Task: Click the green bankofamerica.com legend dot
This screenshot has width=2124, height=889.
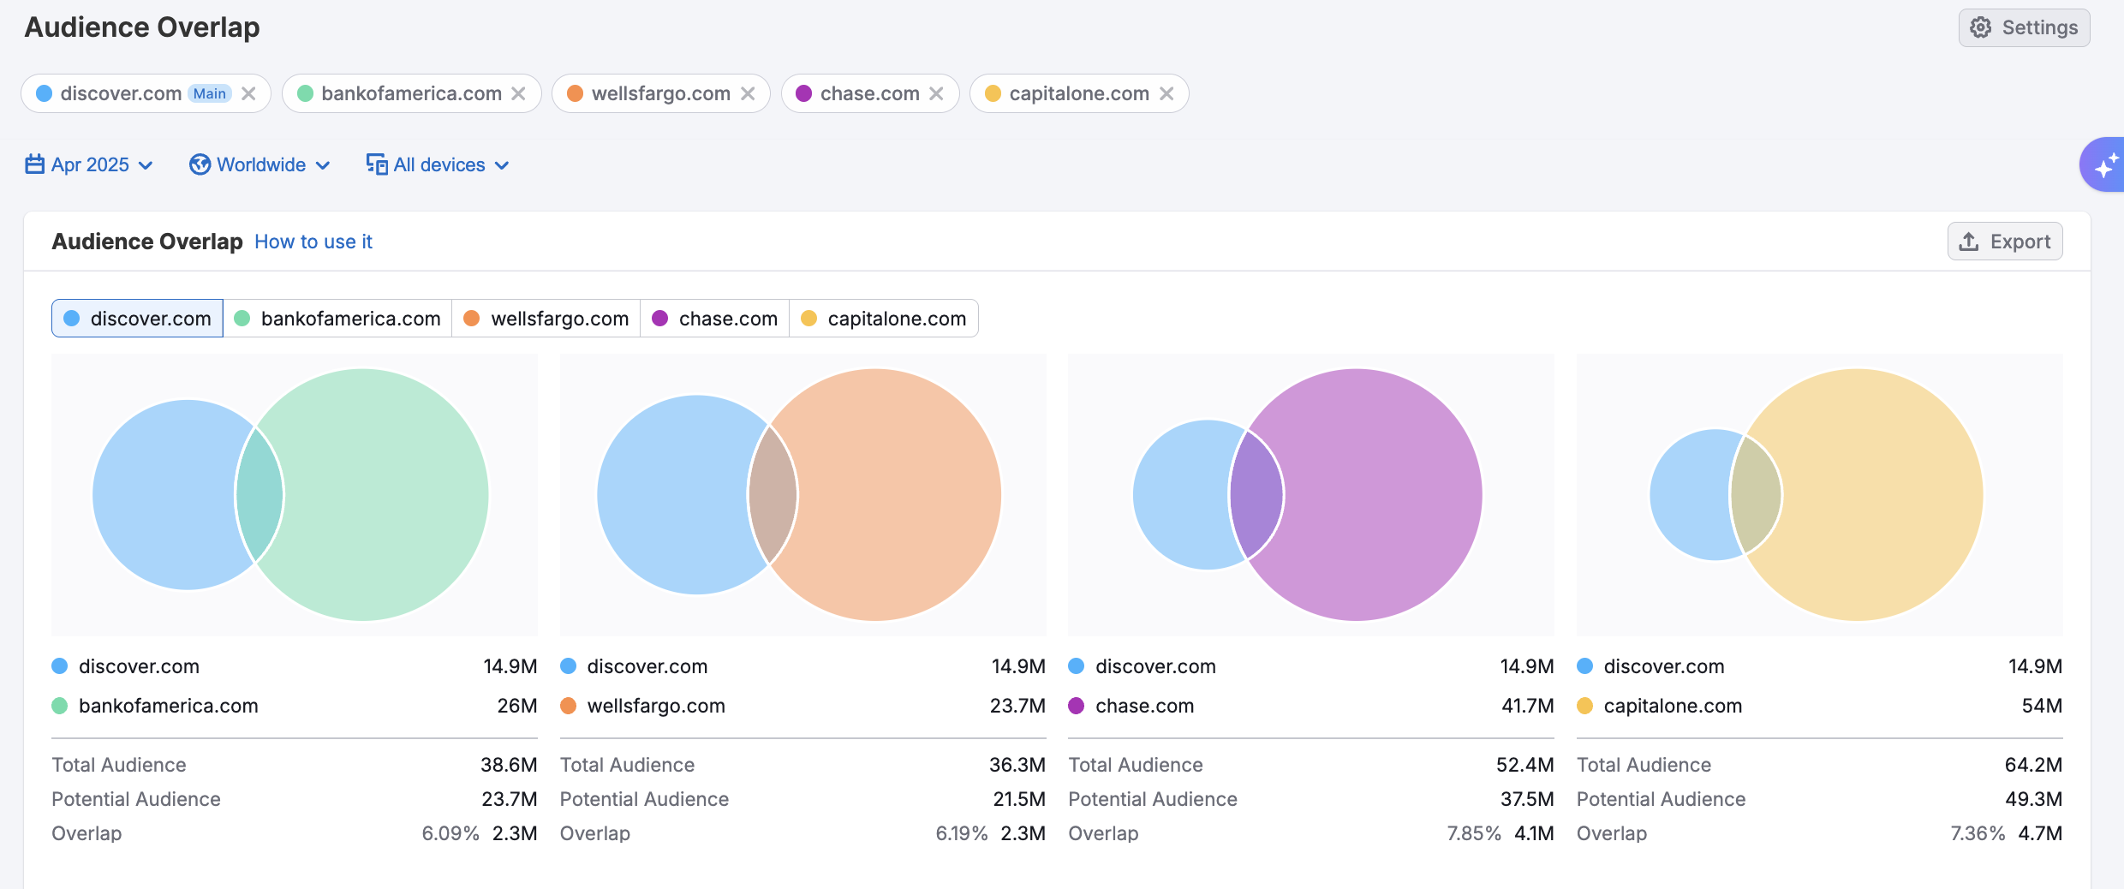Action: (60, 706)
